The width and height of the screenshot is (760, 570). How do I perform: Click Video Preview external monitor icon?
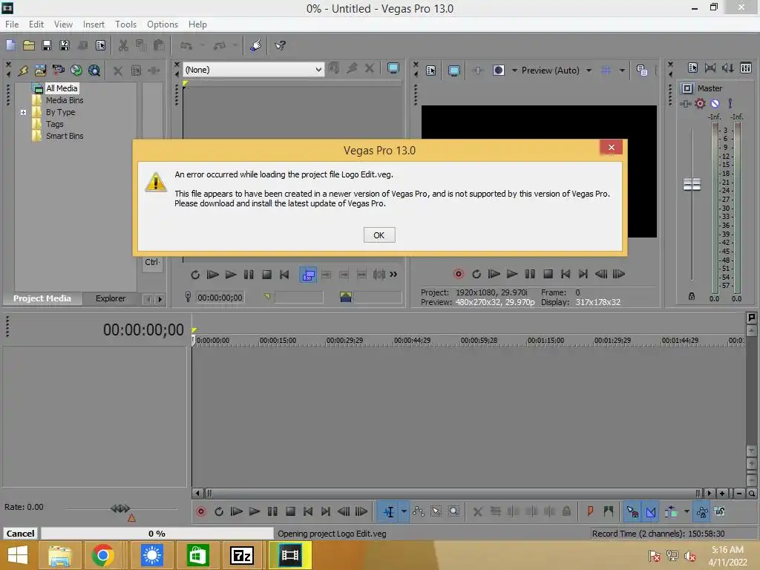453,71
